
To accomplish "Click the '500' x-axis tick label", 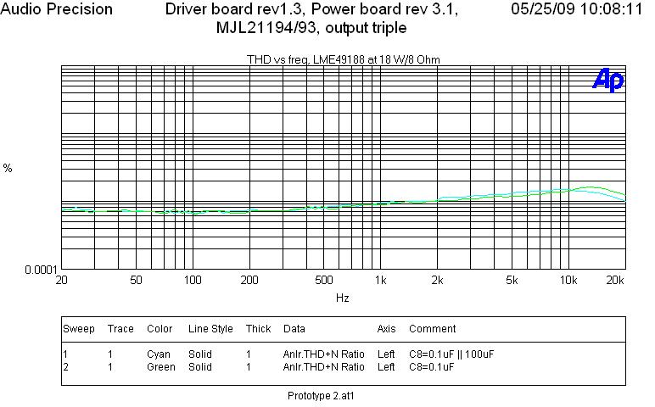I will [x=324, y=280].
